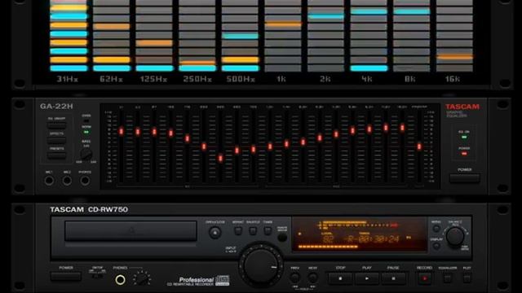Click the GA-22H model label
Image resolution: width=522 pixels, height=293 pixels.
click(x=56, y=107)
